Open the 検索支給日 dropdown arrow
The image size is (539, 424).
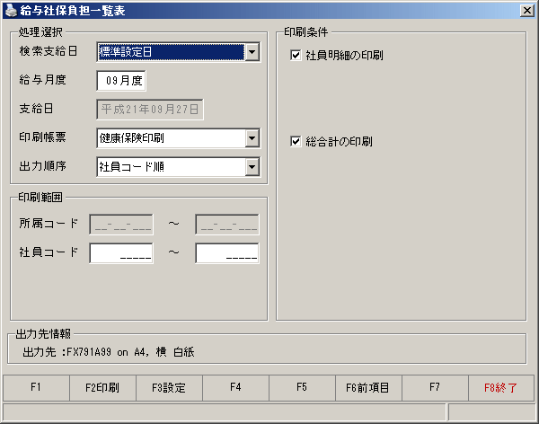(252, 52)
